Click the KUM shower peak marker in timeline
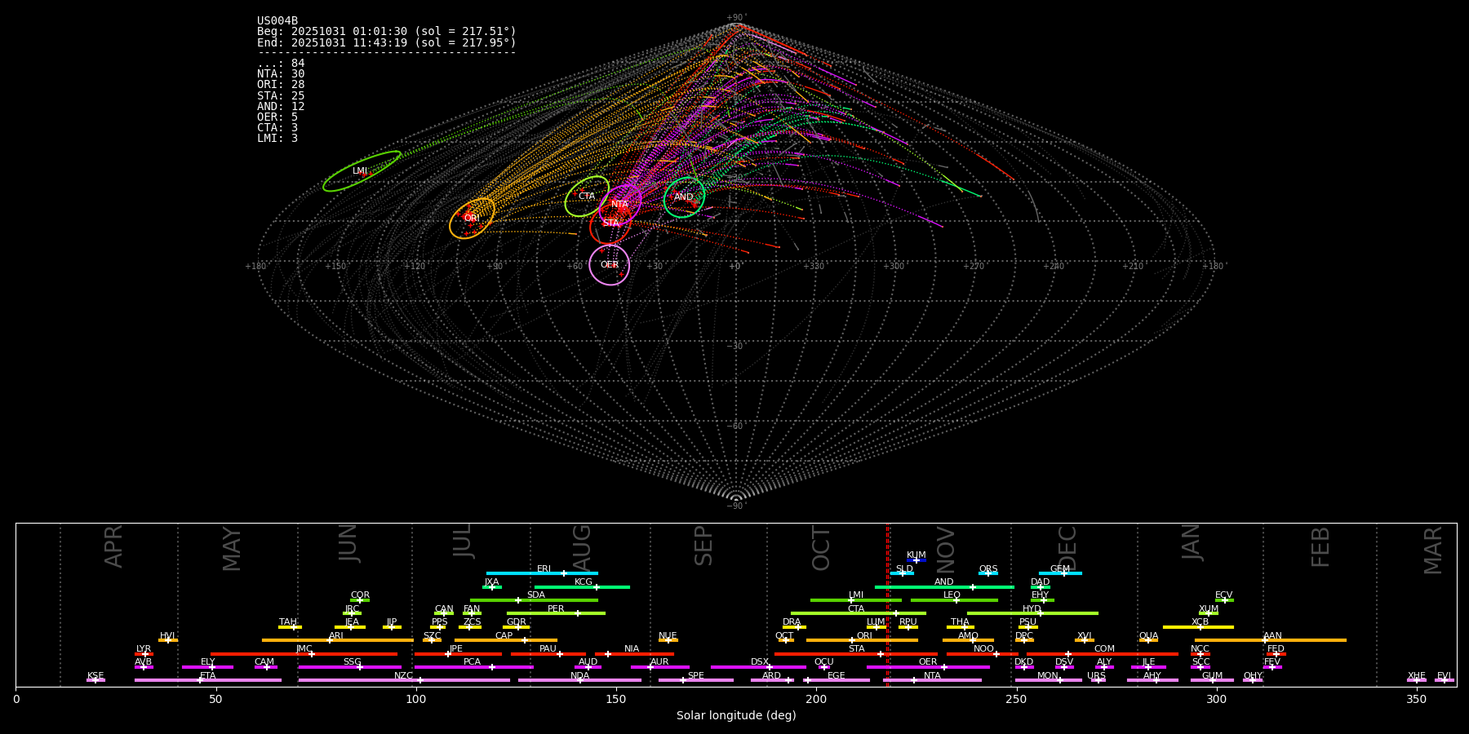This screenshot has height=734, width=1469. 916,560
